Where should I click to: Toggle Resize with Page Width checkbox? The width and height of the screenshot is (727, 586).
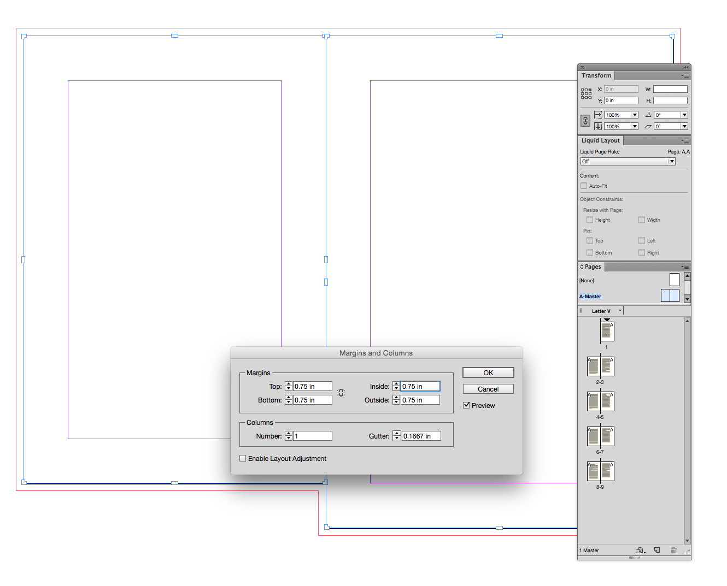click(642, 220)
